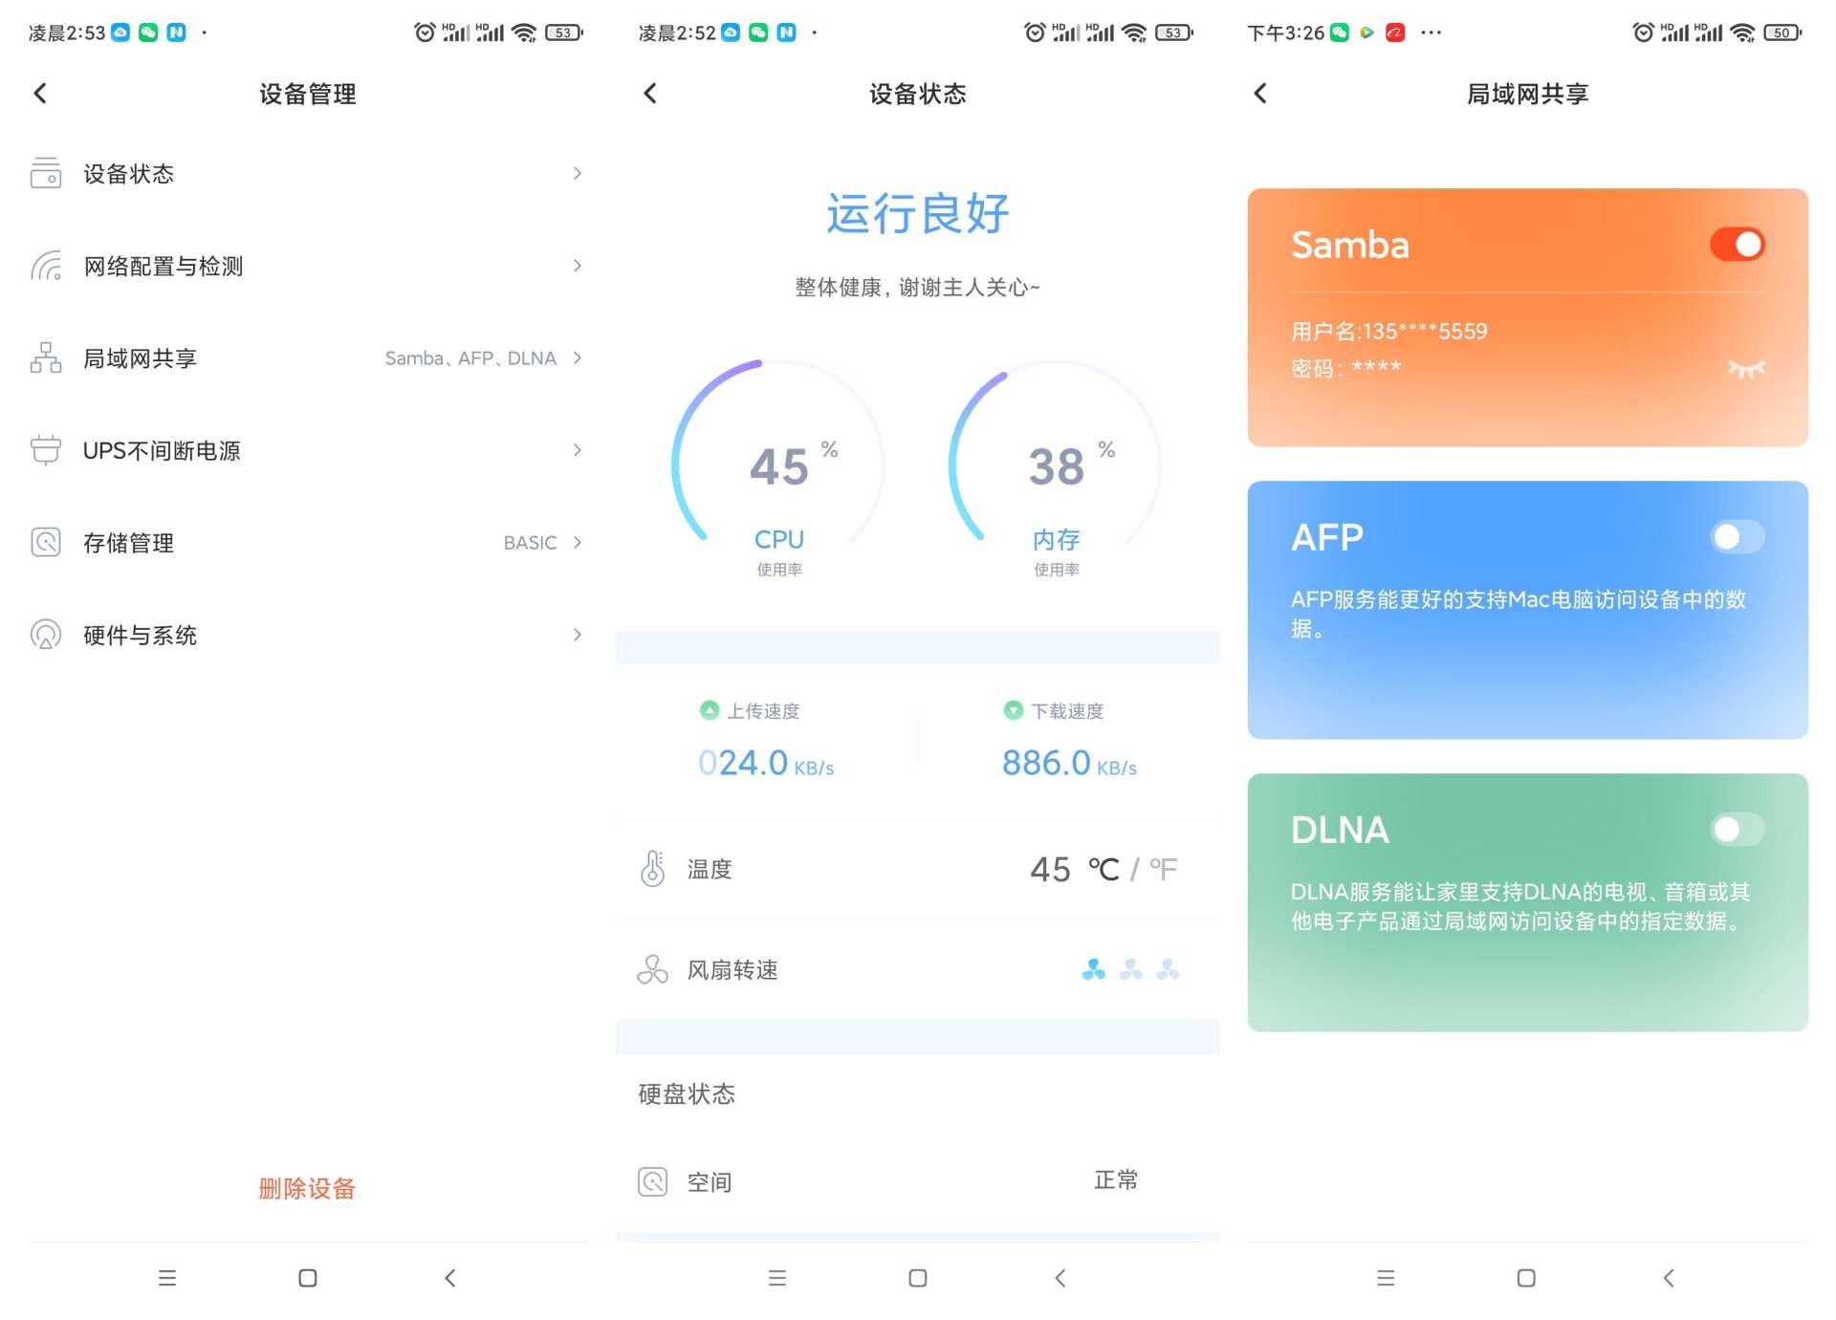The width and height of the screenshot is (1836, 1320).
Task: Open chevron beside 设备状态 row
Action: click(577, 173)
